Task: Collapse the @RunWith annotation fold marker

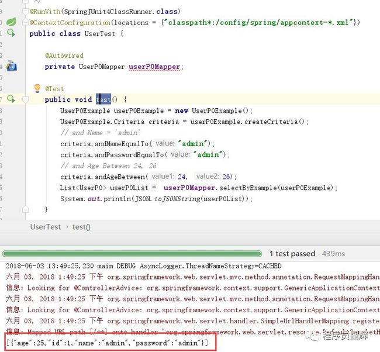Action: pyautogui.click(x=26, y=11)
